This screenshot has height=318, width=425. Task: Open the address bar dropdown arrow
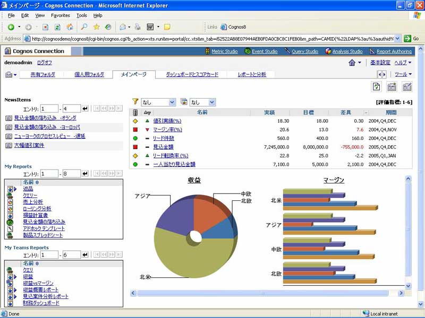coord(397,39)
